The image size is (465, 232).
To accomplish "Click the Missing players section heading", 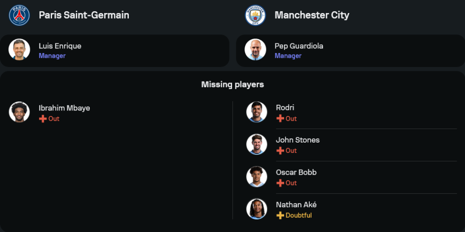I will click(x=232, y=84).
